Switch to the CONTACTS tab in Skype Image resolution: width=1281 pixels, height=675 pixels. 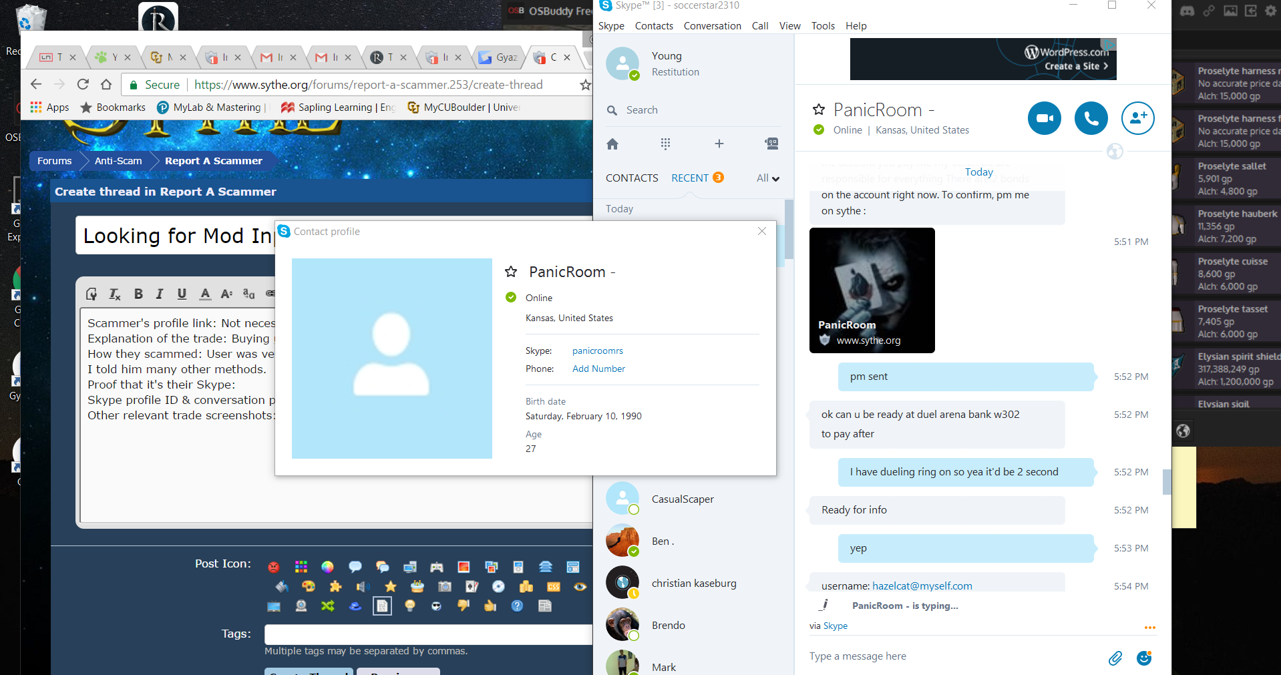(632, 178)
